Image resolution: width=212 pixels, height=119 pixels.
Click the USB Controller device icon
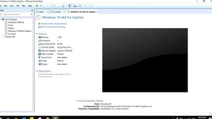[40, 54]
